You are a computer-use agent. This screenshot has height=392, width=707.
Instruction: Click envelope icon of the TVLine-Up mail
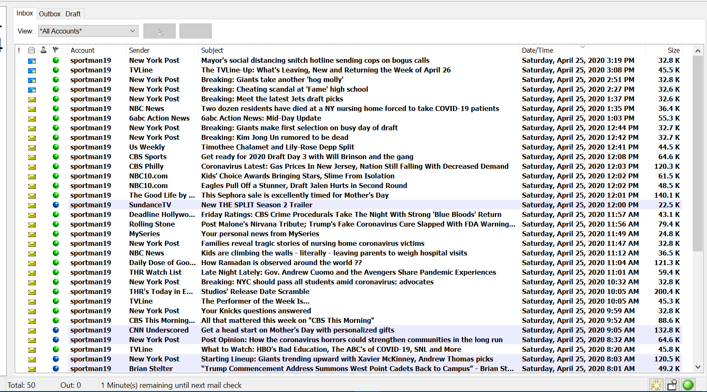click(x=32, y=70)
